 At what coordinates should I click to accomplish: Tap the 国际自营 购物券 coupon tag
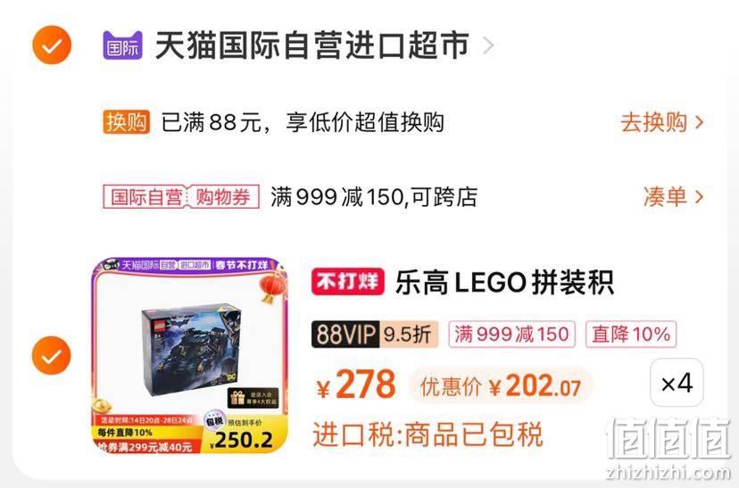click(181, 196)
